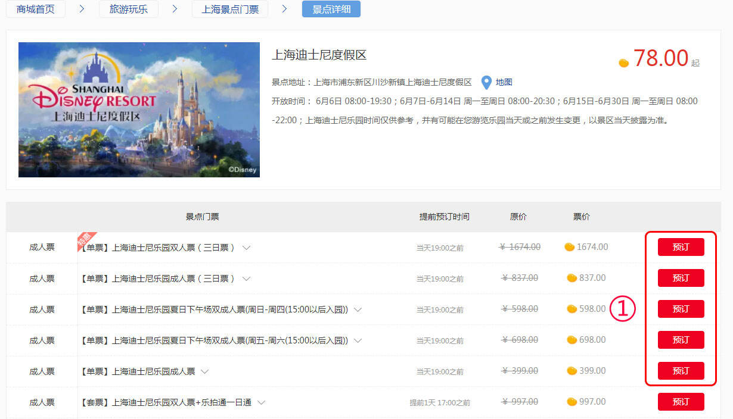Expand the 双人票+乐拍通一日通 套票 details
The height and width of the screenshot is (419, 733).
261,402
